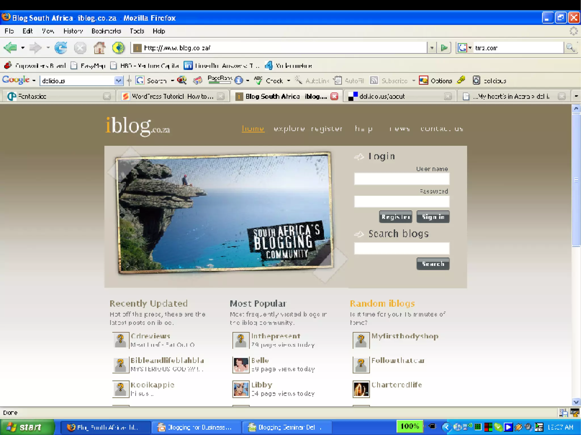
Task: Open the LinkedIn Answers bookmark
Action: [222, 66]
